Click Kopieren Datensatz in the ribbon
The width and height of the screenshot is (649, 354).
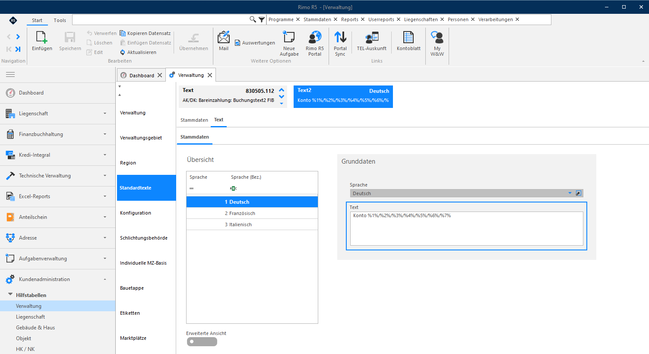click(145, 33)
